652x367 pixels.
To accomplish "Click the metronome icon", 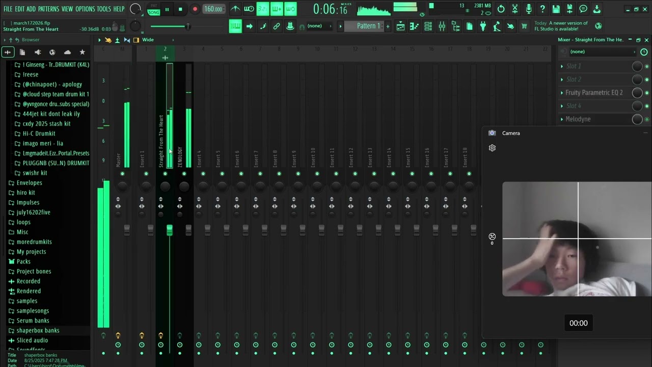I will (x=235, y=9).
